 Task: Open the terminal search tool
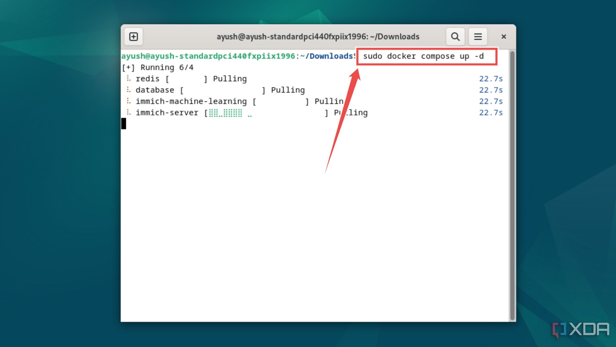pyautogui.click(x=455, y=36)
